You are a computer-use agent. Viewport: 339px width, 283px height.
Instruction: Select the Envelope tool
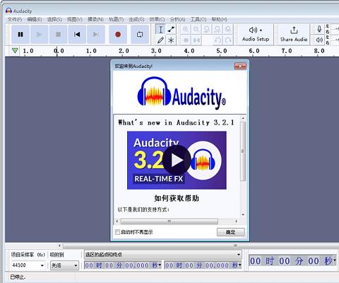coord(171,30)
